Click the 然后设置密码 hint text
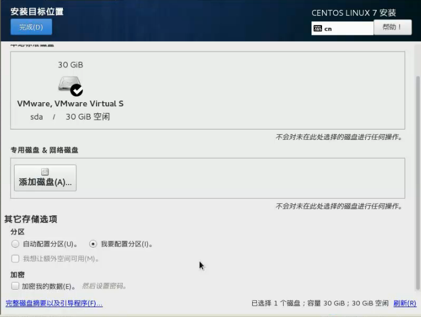 [x=104, y=286]
